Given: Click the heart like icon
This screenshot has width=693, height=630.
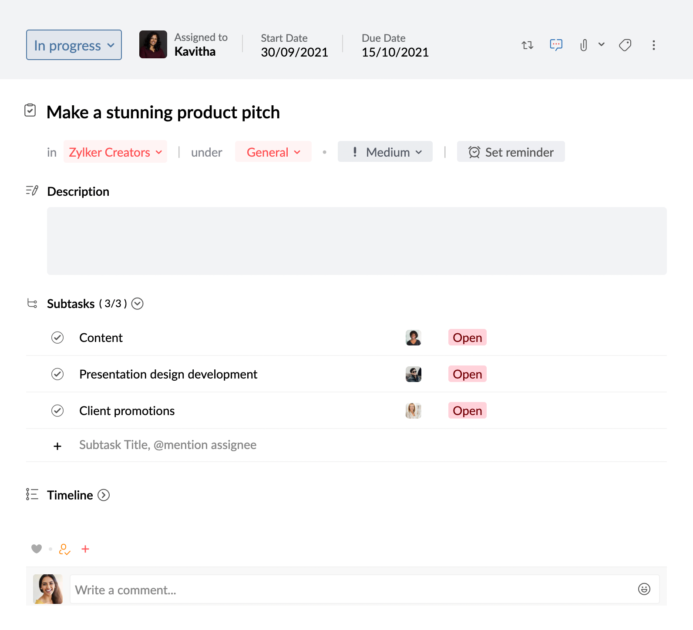Looking at the screenshot, I should coord(37,549).
